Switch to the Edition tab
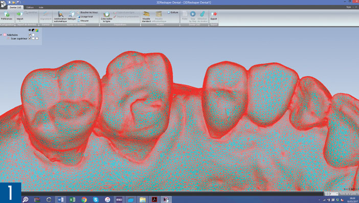The image size is (359, 203). point(30,7)
